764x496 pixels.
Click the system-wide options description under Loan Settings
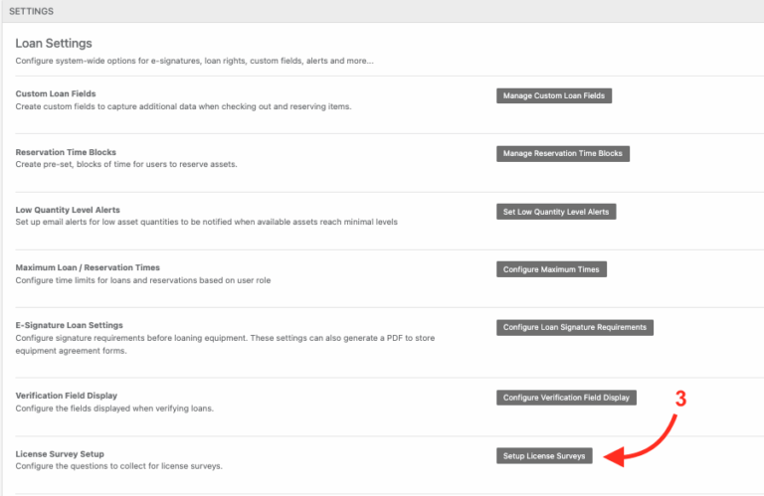coord(194,61)
